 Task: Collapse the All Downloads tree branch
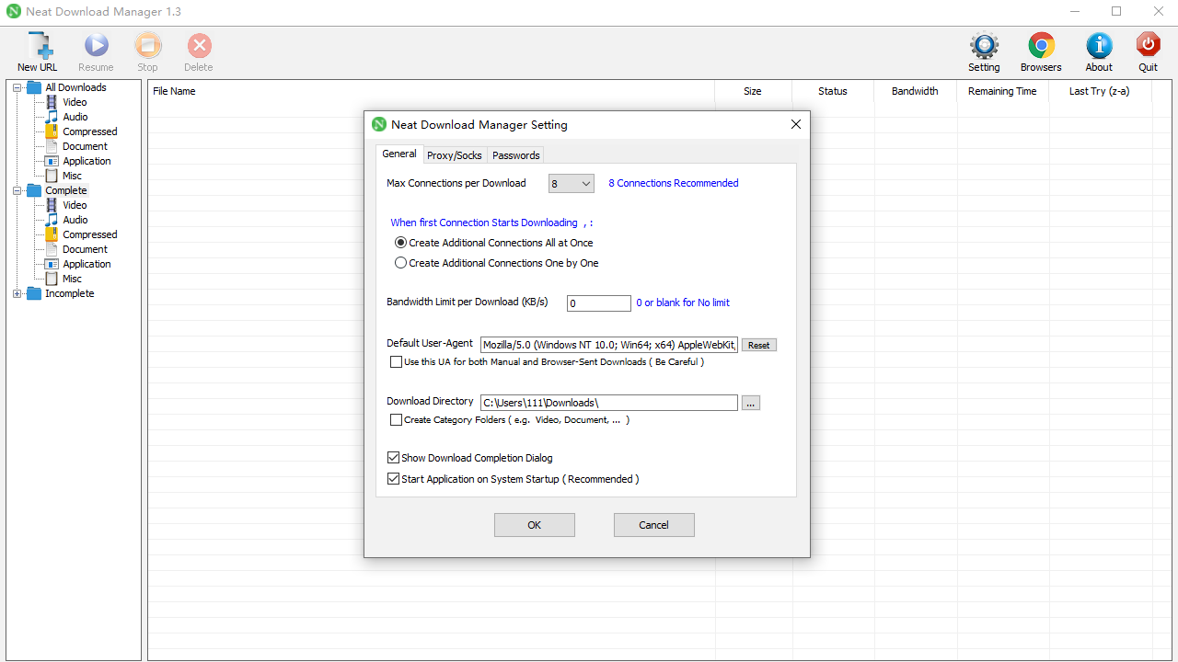(15, 86)
